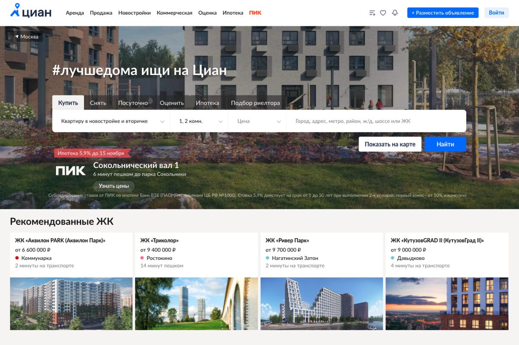Click Ривер Парк building photo
Image resolution: width=519 pixels, height=345 pixels.
tap(322, 304)
